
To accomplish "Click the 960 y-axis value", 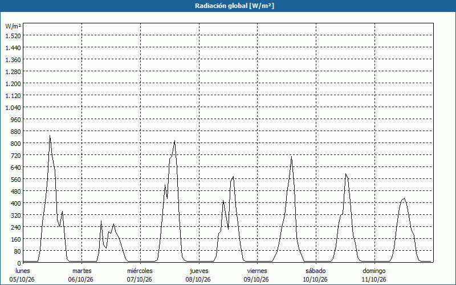I will tap(16, 120).
